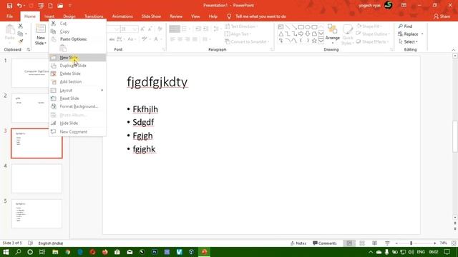The width and height of the screenshot is (458, 257).
Task: Select the text box shape in gallery
Action: [281, 27]
